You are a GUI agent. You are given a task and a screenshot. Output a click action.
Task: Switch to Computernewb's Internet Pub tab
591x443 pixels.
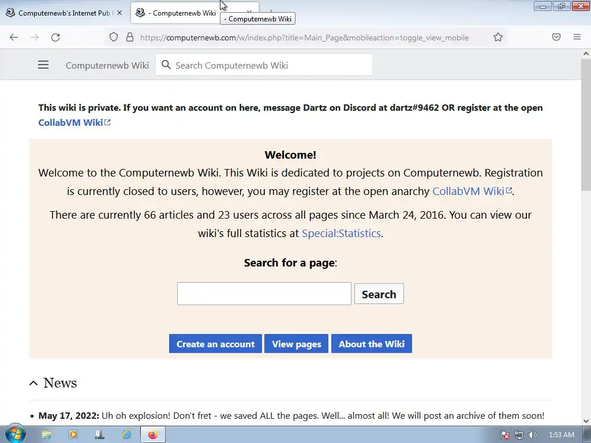[x=64, y=13]
